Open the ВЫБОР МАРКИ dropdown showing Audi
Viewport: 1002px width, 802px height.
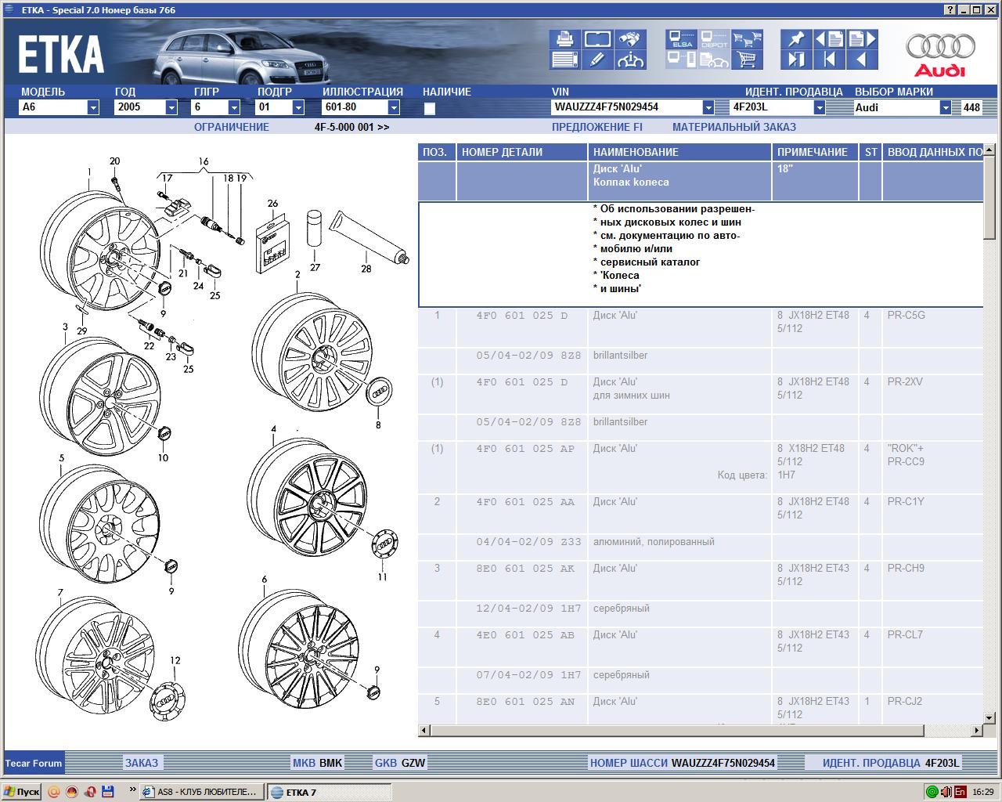click(945, 108)
